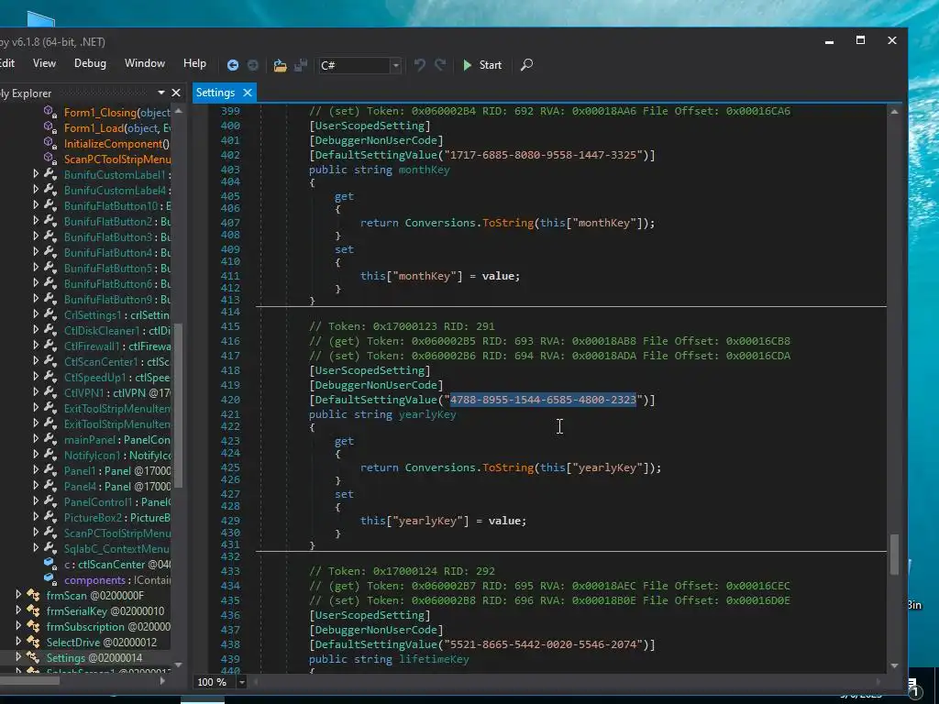Viewport: 939px width, 704px height.
Task: Click the wrench icon beside mainPanel
Action: [50, 439]
